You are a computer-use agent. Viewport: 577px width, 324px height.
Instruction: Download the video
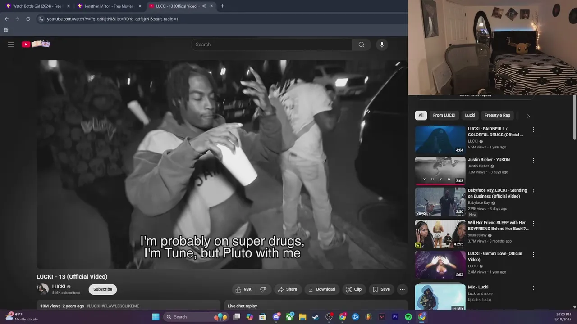(322, 289)
